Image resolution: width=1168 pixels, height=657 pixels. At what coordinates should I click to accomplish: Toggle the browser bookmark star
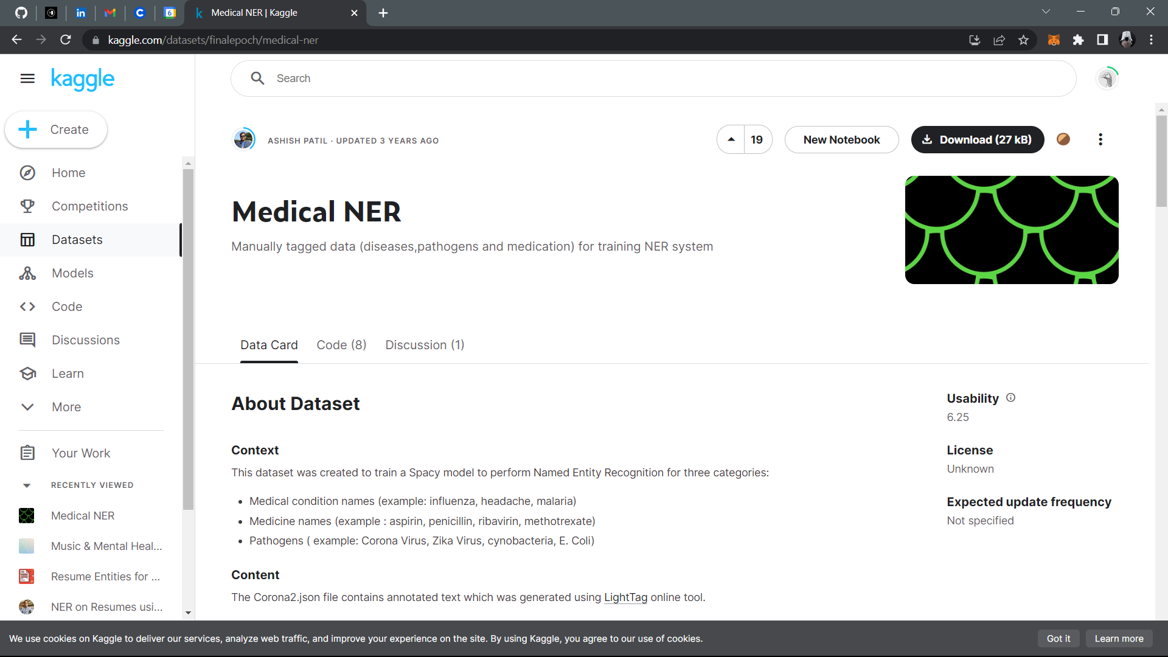1023,40
